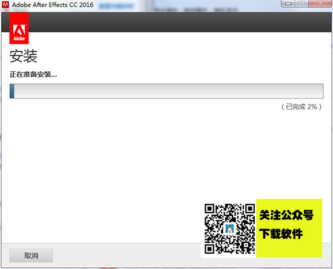Click the small avatar icon inside the QR code
The image size is (333, 269).
tap(229, 228)
